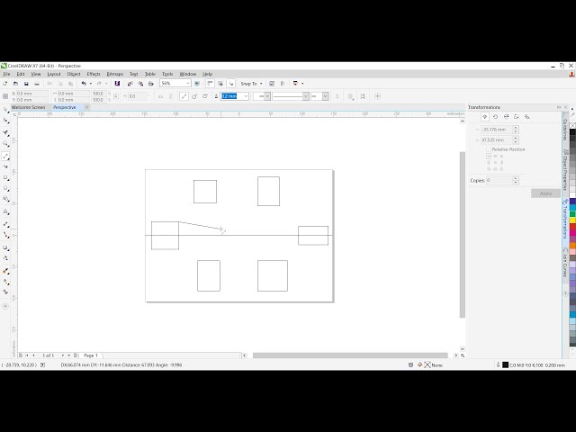Screen dimensions: 576x432
Task: Expand the undo history dropdown arrow
Action: [x=91, y=84]
